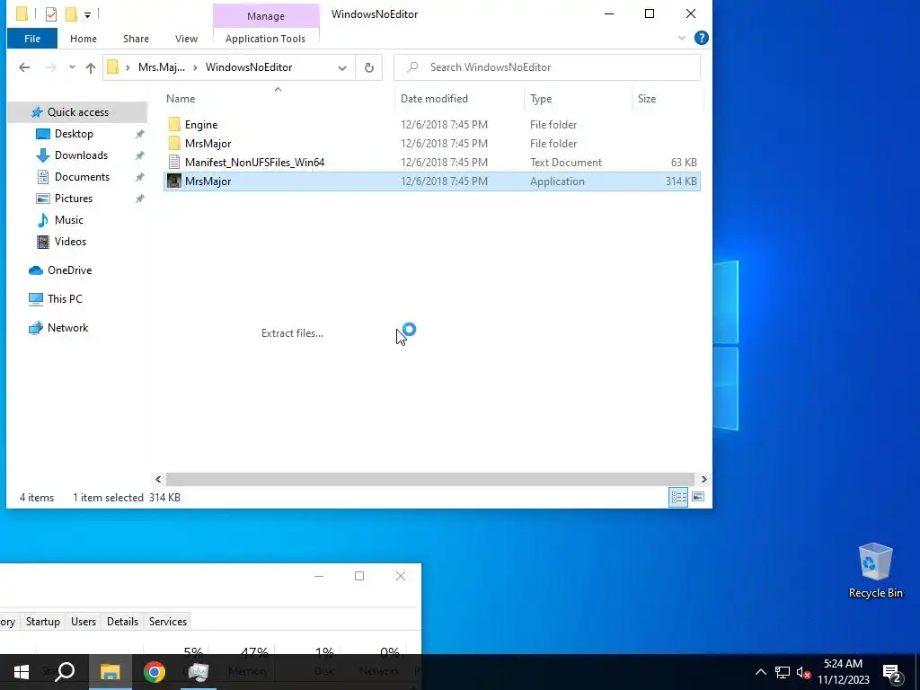920x690 pixels.
Task: Click File Explorer on the taskbar
Action: pos(110,672)
